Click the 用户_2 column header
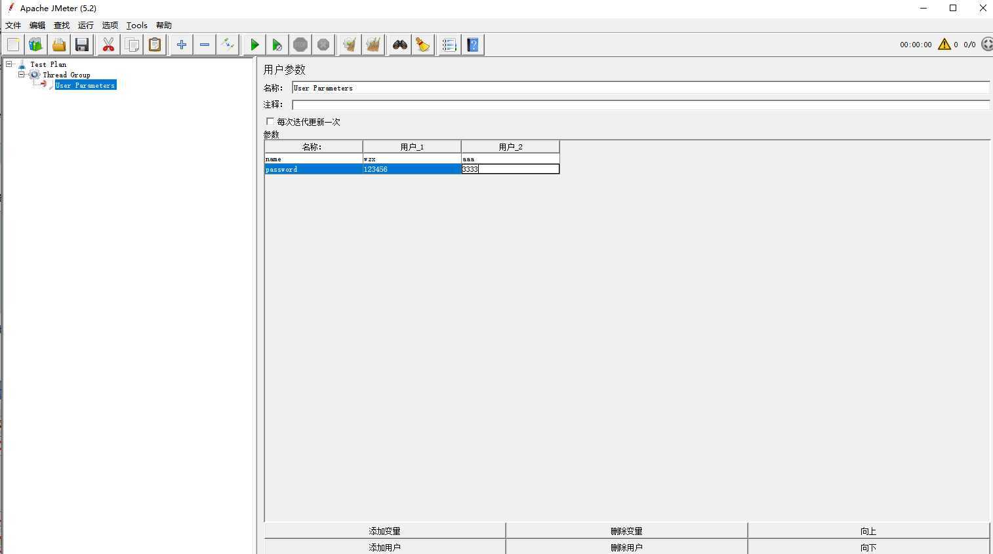This screenshot has width=993, height=554. (x=510, y=147)
